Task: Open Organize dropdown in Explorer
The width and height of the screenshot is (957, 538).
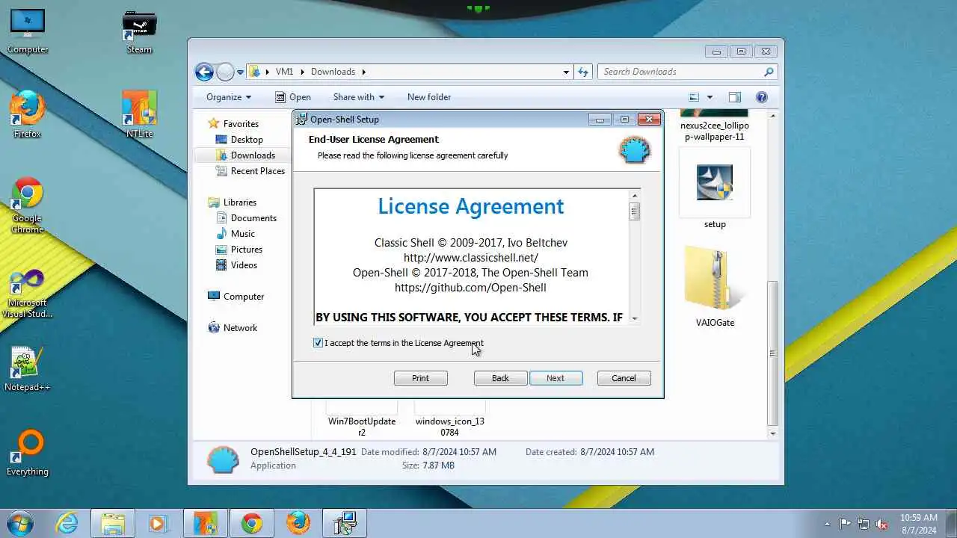Action: click(x=229, y=97)
